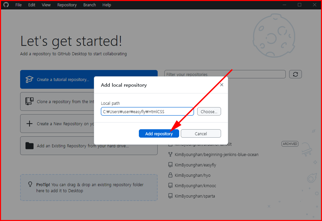Select KimByounghan/beginning-jenkins-blue-ocean repository
Viewport: 322px width, 221px height.
(x=216, y=155)
